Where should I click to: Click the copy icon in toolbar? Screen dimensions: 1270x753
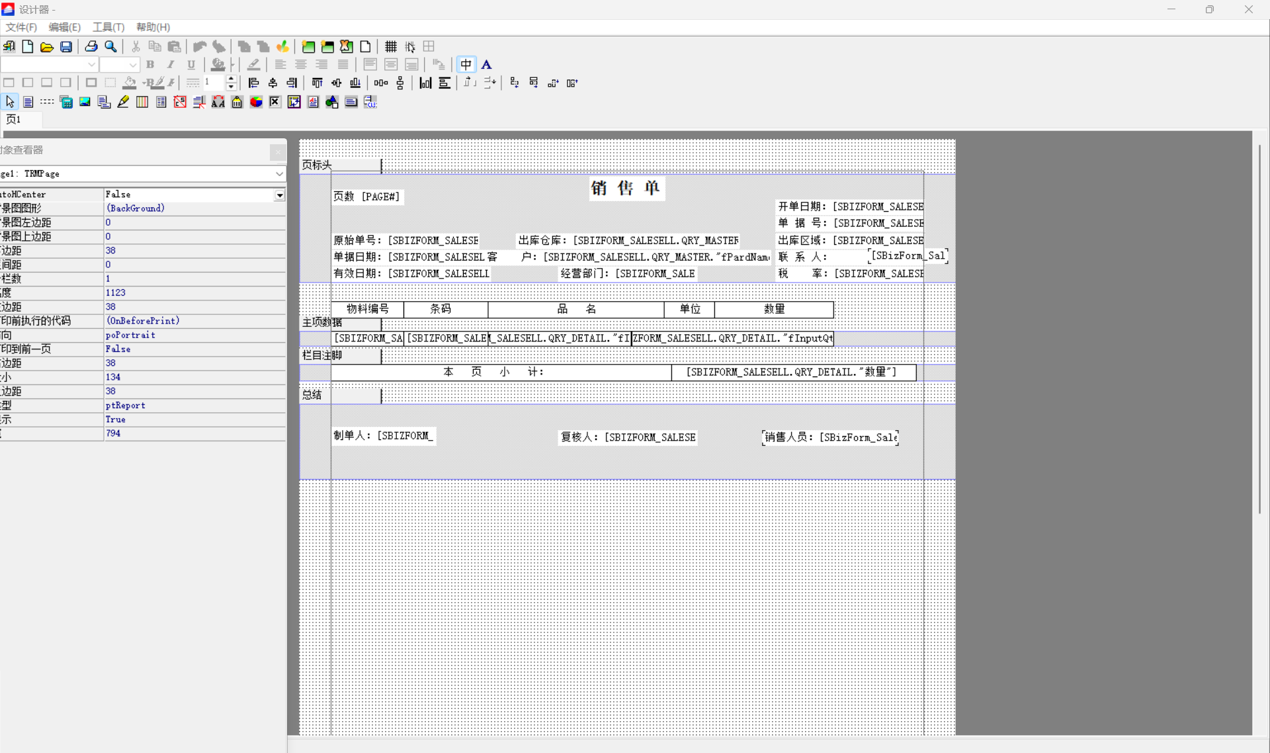pyautogui.click(x=155, y=46)
